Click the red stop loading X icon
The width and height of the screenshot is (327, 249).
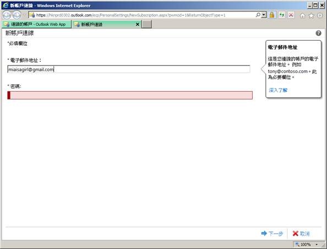coord(291,15)
